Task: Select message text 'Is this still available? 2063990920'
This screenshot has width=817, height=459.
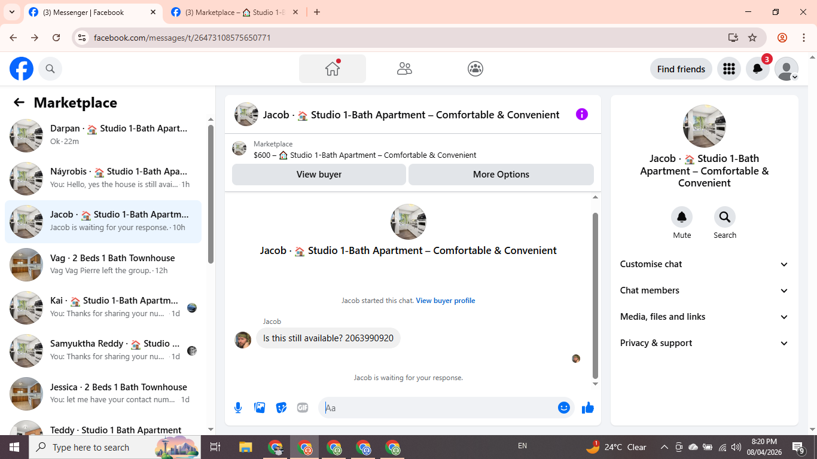Action: tap(328, 338)
